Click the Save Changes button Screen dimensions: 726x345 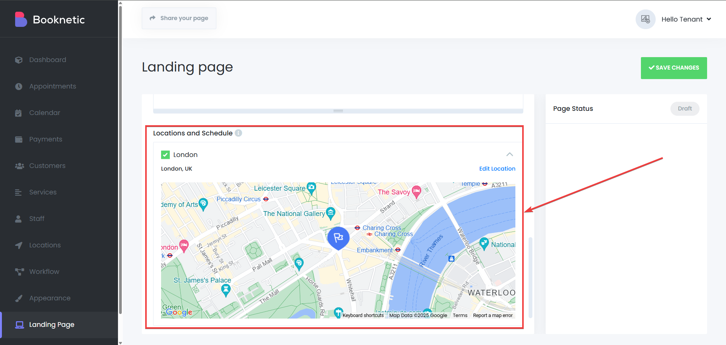click(x=674, y=68)
